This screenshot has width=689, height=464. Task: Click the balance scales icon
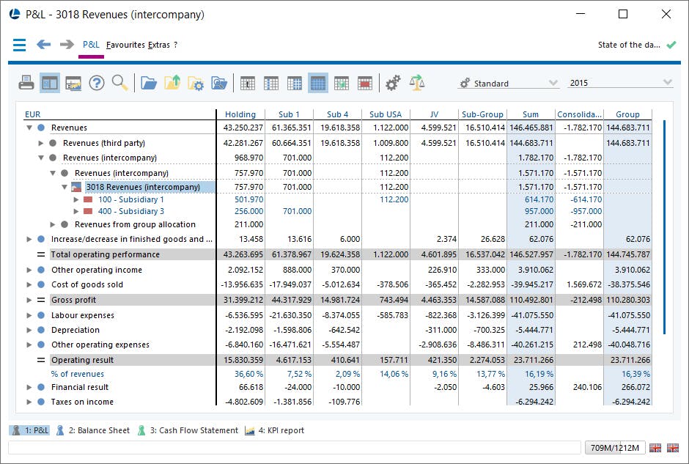pos(417,83)
